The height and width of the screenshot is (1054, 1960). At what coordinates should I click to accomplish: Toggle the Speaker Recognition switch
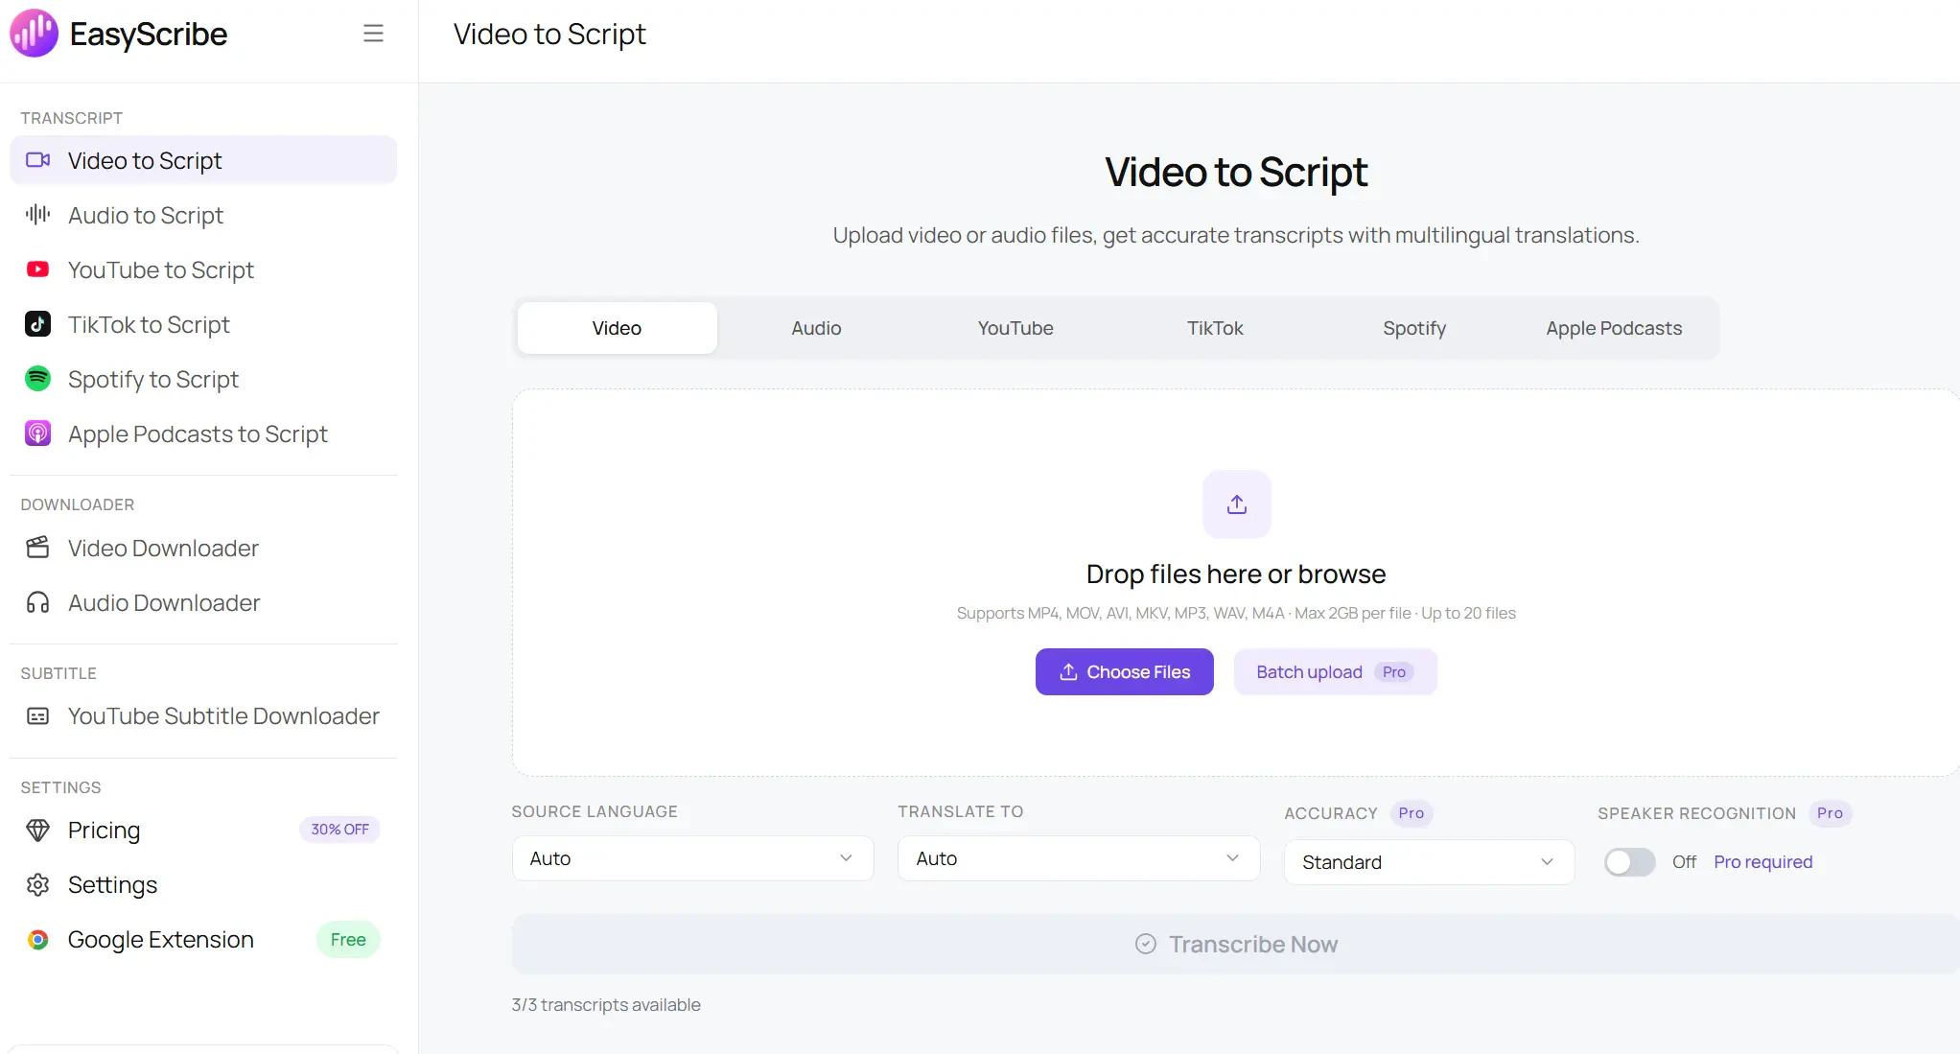1630,862
